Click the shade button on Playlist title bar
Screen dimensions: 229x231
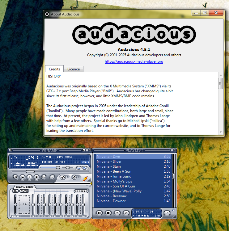(x=172, y=150)
